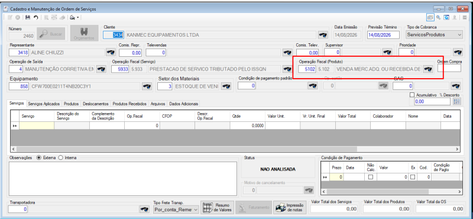Click the Serviço cell in the first grid row

(x=37, y=125)
